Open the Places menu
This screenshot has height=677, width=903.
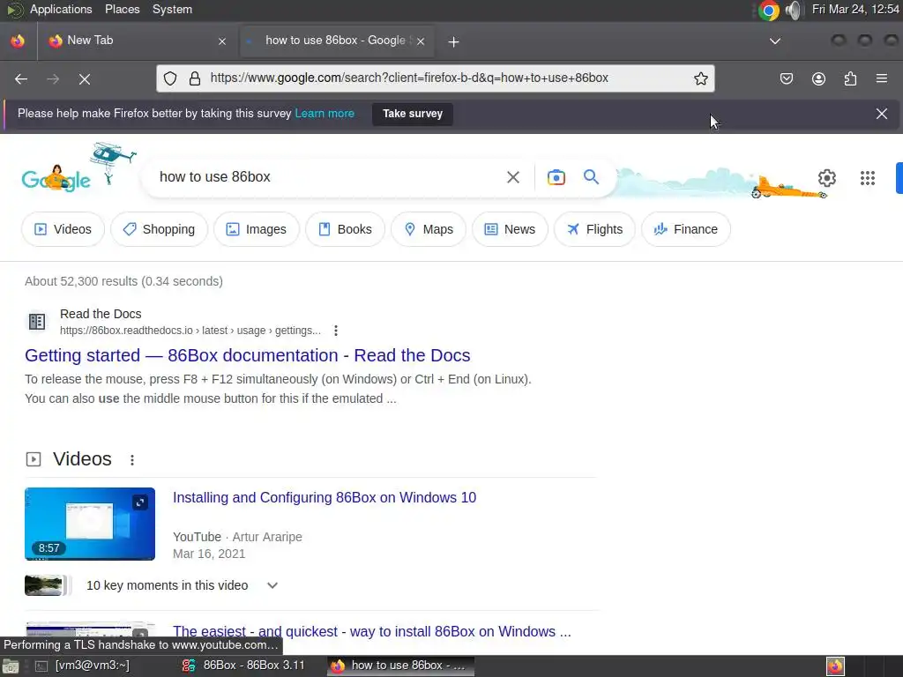(122, 9)
